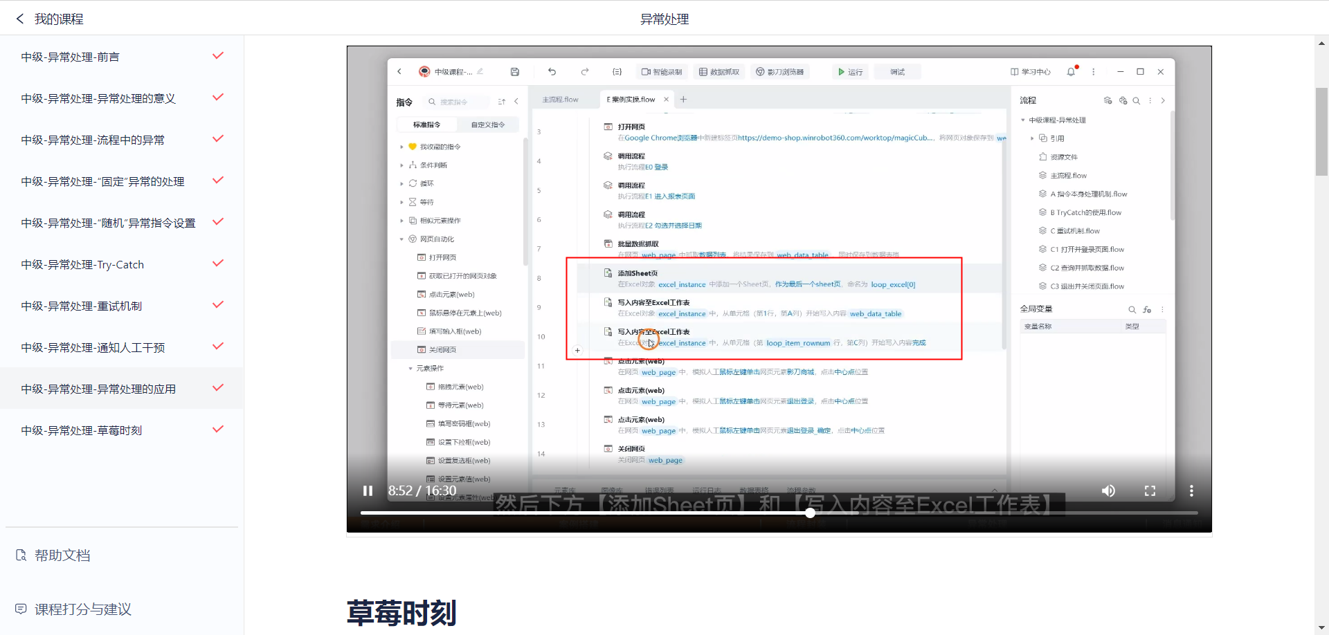
Task: Go back using 我的课程 arrow
Action: click(x=20, y=19)
